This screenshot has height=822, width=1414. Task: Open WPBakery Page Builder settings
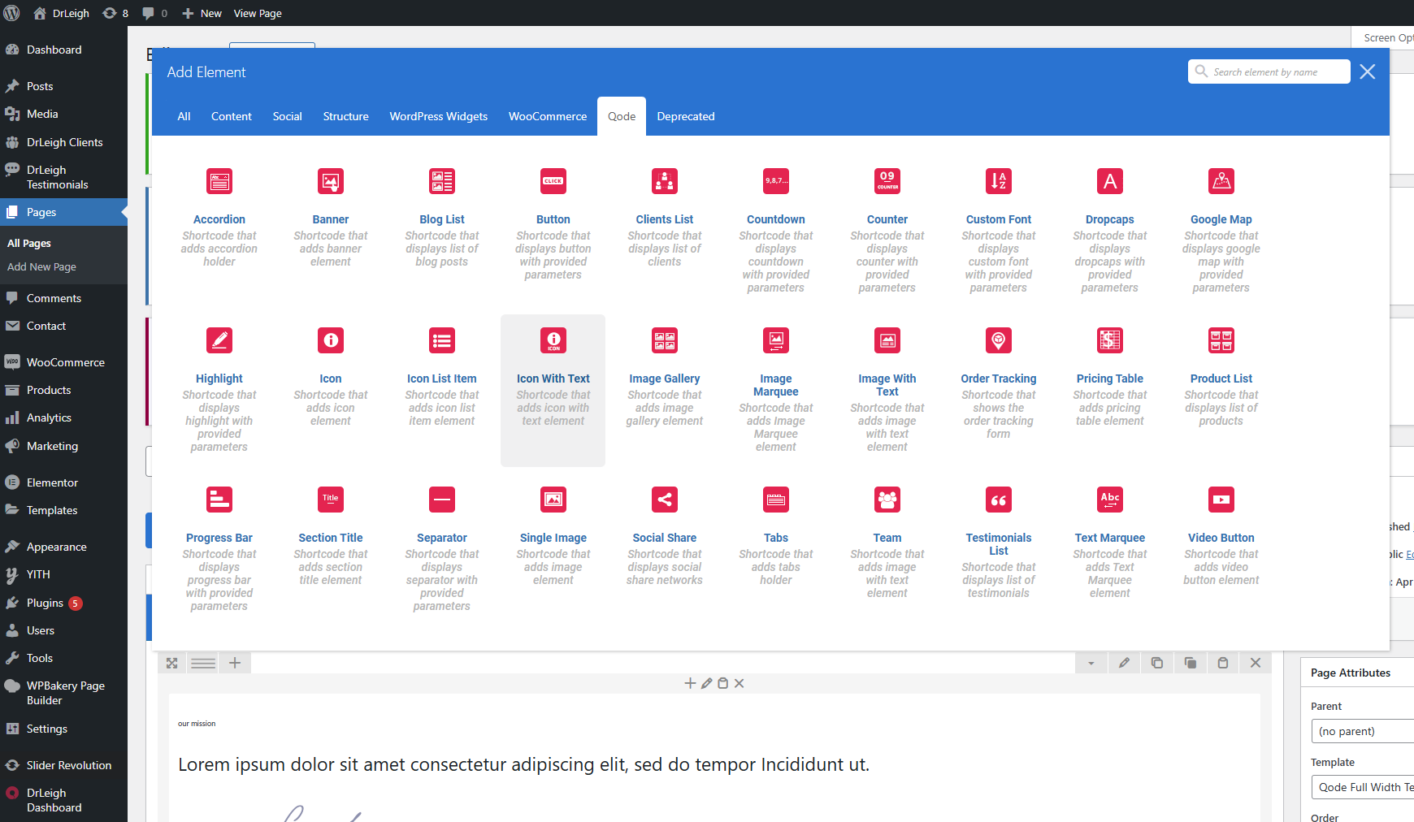click(63, 693)
